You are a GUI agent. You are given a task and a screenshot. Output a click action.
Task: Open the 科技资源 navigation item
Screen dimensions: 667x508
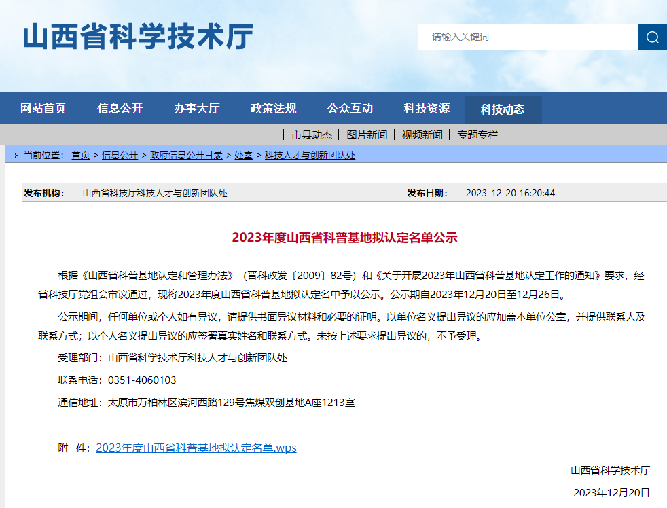[x=427, y=109]
